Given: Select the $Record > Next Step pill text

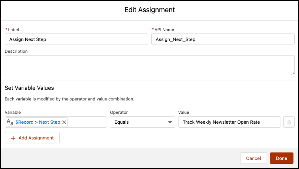Looking at the screenshot, I should (x=38, y=122).
